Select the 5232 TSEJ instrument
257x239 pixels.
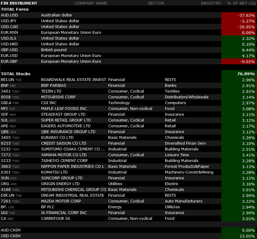point(10,149)
